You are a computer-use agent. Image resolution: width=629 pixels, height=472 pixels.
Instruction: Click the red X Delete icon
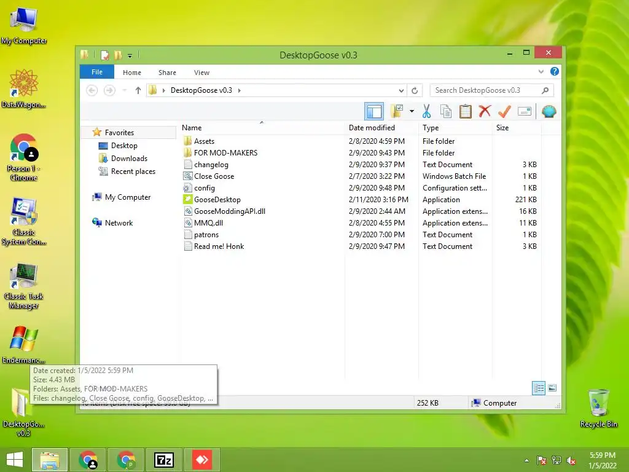[x=485, y=111]
